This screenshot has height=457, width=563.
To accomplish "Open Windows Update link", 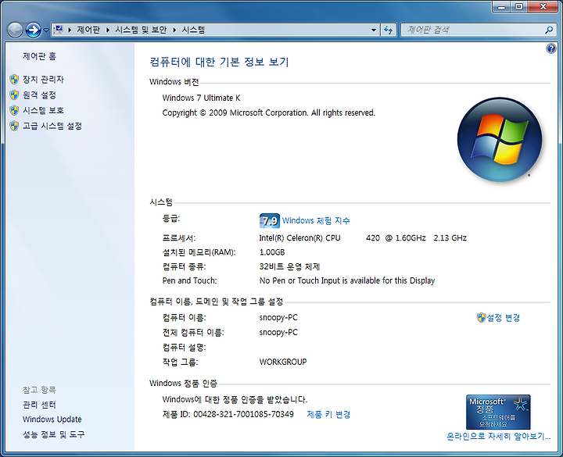I will 52,420.
